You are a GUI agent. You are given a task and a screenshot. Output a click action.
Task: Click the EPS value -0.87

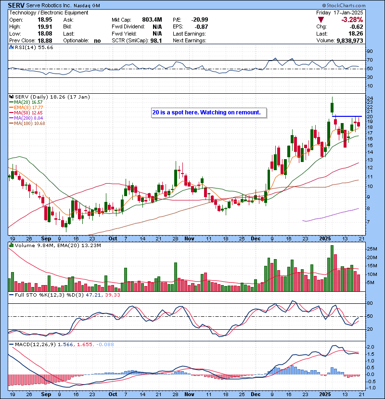[x=201, y=27]
